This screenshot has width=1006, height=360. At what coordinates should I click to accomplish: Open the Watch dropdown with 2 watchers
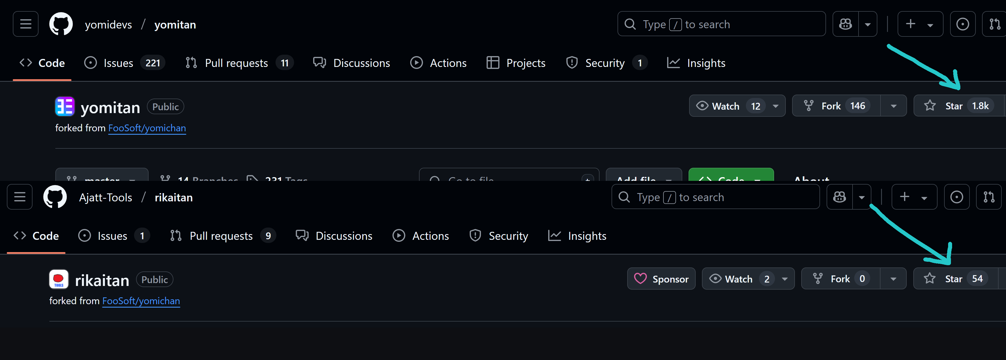point(748,279)
